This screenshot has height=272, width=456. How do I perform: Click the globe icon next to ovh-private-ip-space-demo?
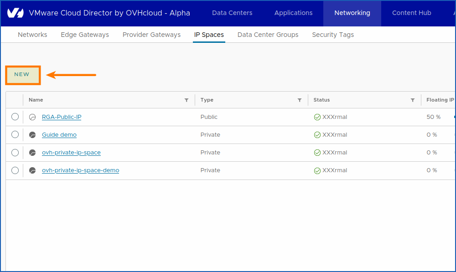pyautogui.click(x=32, y=170)
